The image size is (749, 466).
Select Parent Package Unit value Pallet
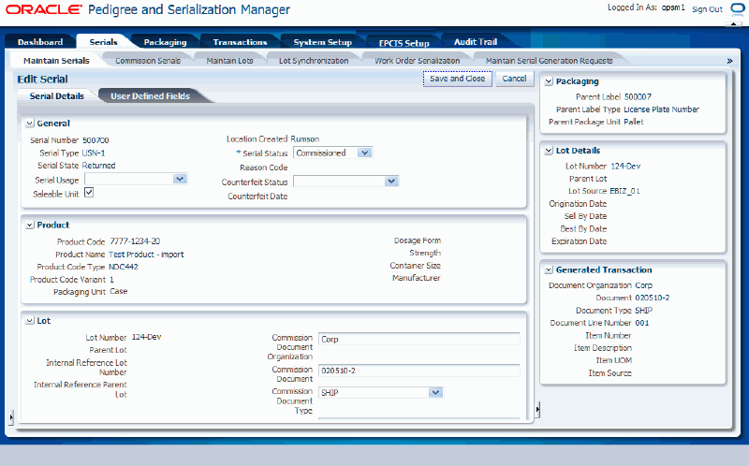(x=634, y=122)
